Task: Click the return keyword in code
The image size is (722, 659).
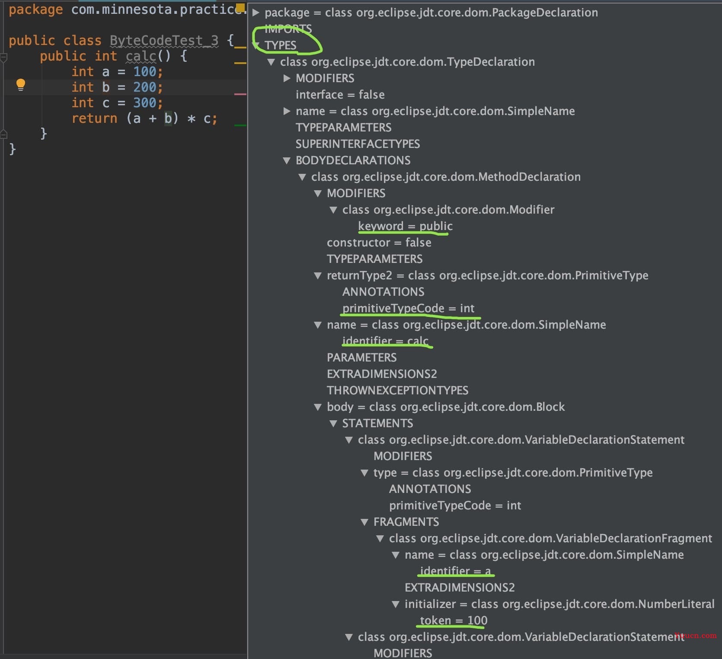Action: pos(94,118)
